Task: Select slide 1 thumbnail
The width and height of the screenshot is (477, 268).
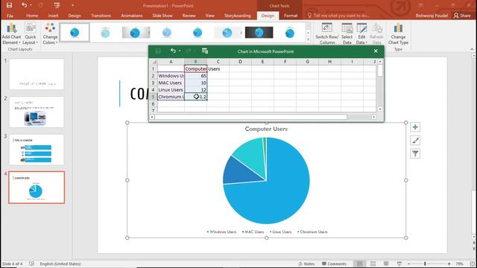Action: pyautogui.click(x=37, y=74)
